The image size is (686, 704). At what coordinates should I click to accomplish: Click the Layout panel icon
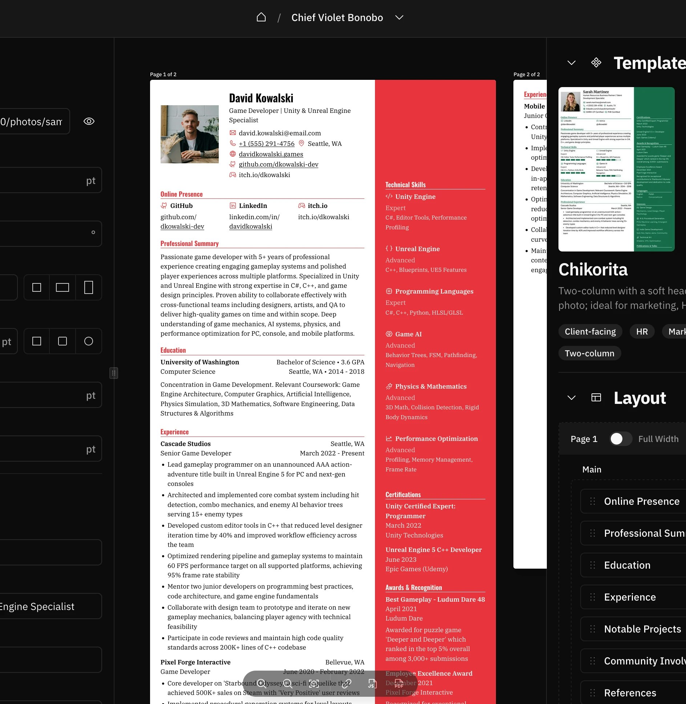coord(596,398)
